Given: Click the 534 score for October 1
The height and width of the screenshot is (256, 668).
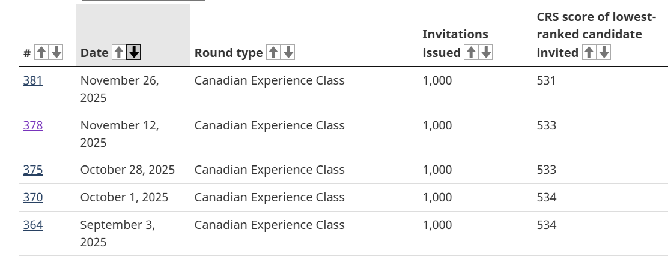Looking at the screenshot, I should [547, 197].
